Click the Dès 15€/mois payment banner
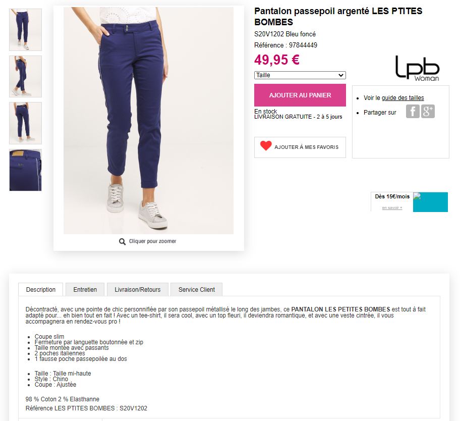This screenshot has height=421, width=460. (409, 202)
